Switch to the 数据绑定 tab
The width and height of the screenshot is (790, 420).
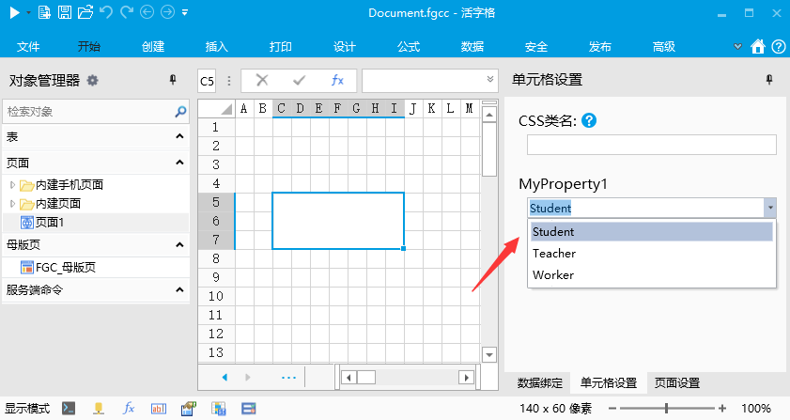click(x=539, y=383)
